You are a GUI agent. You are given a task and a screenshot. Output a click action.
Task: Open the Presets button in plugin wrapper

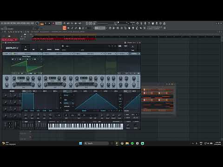(x=130, y=43)
